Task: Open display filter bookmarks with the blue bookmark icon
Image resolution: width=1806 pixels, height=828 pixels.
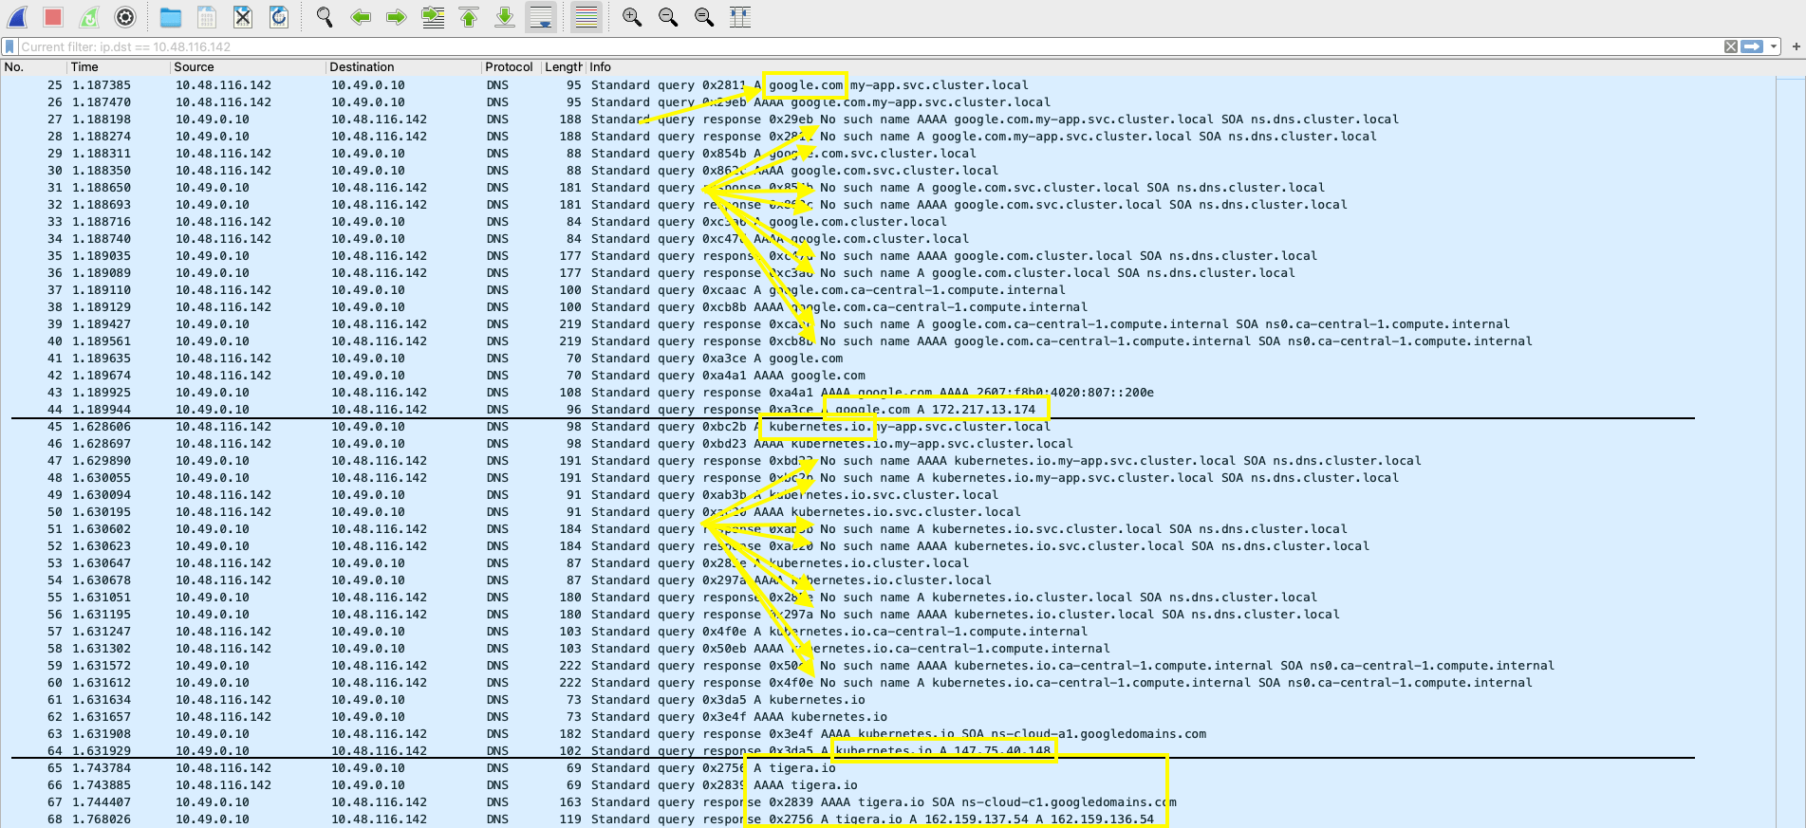Action: pos(9,46)
